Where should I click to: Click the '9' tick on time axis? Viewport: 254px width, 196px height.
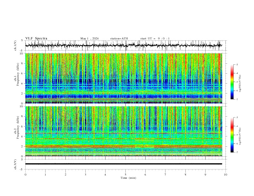point(205,175)
